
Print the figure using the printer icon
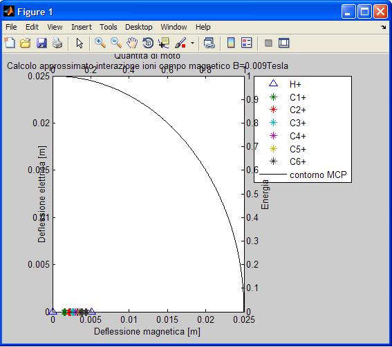coord(57,43)
